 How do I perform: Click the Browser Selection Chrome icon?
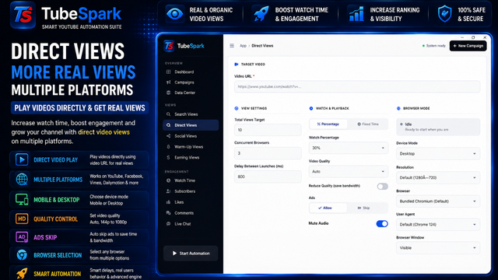click(22, 255)
